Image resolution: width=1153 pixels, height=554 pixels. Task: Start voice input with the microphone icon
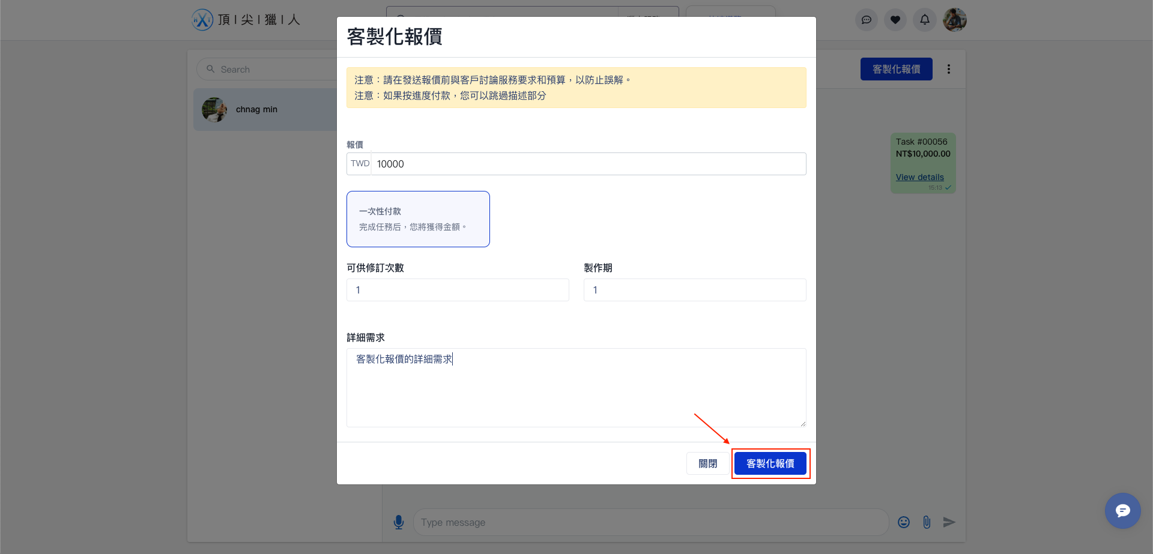click(x=399, y=522)
